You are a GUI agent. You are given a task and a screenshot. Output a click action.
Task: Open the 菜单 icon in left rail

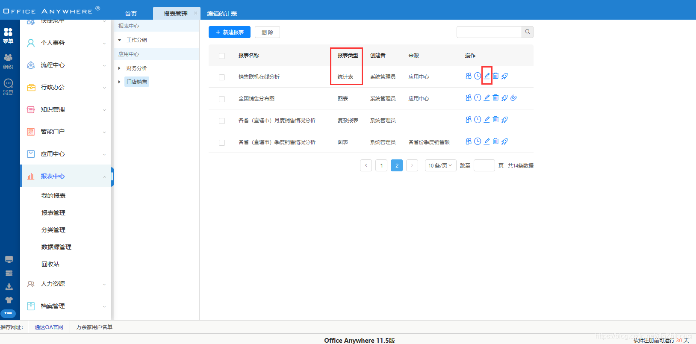coord(8,35)
